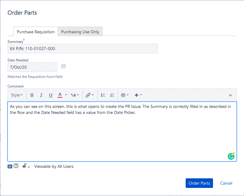Click the 'Matches the Requisition form field' hint
Image resolution: width=244 pixels, height=196 pixels.
tap(35, 77)
